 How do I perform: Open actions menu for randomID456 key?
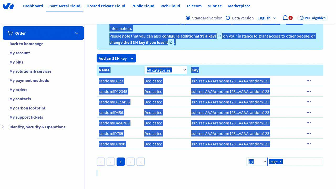tap(308, 112)
